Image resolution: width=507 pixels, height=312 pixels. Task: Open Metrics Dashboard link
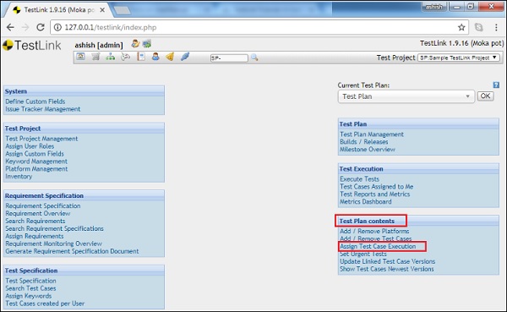pos(366,201)
